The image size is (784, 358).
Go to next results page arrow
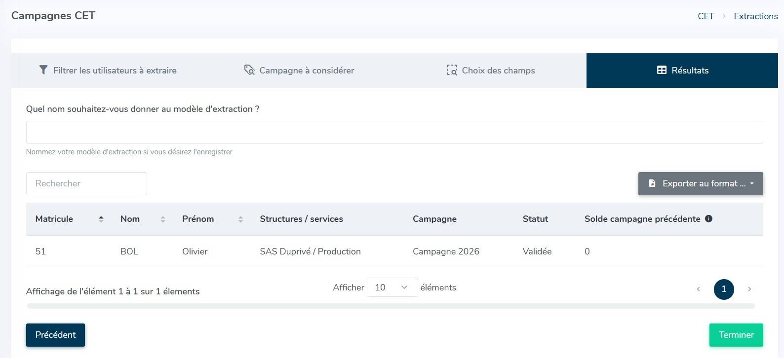pyautogui.click(x=749, y=289)
